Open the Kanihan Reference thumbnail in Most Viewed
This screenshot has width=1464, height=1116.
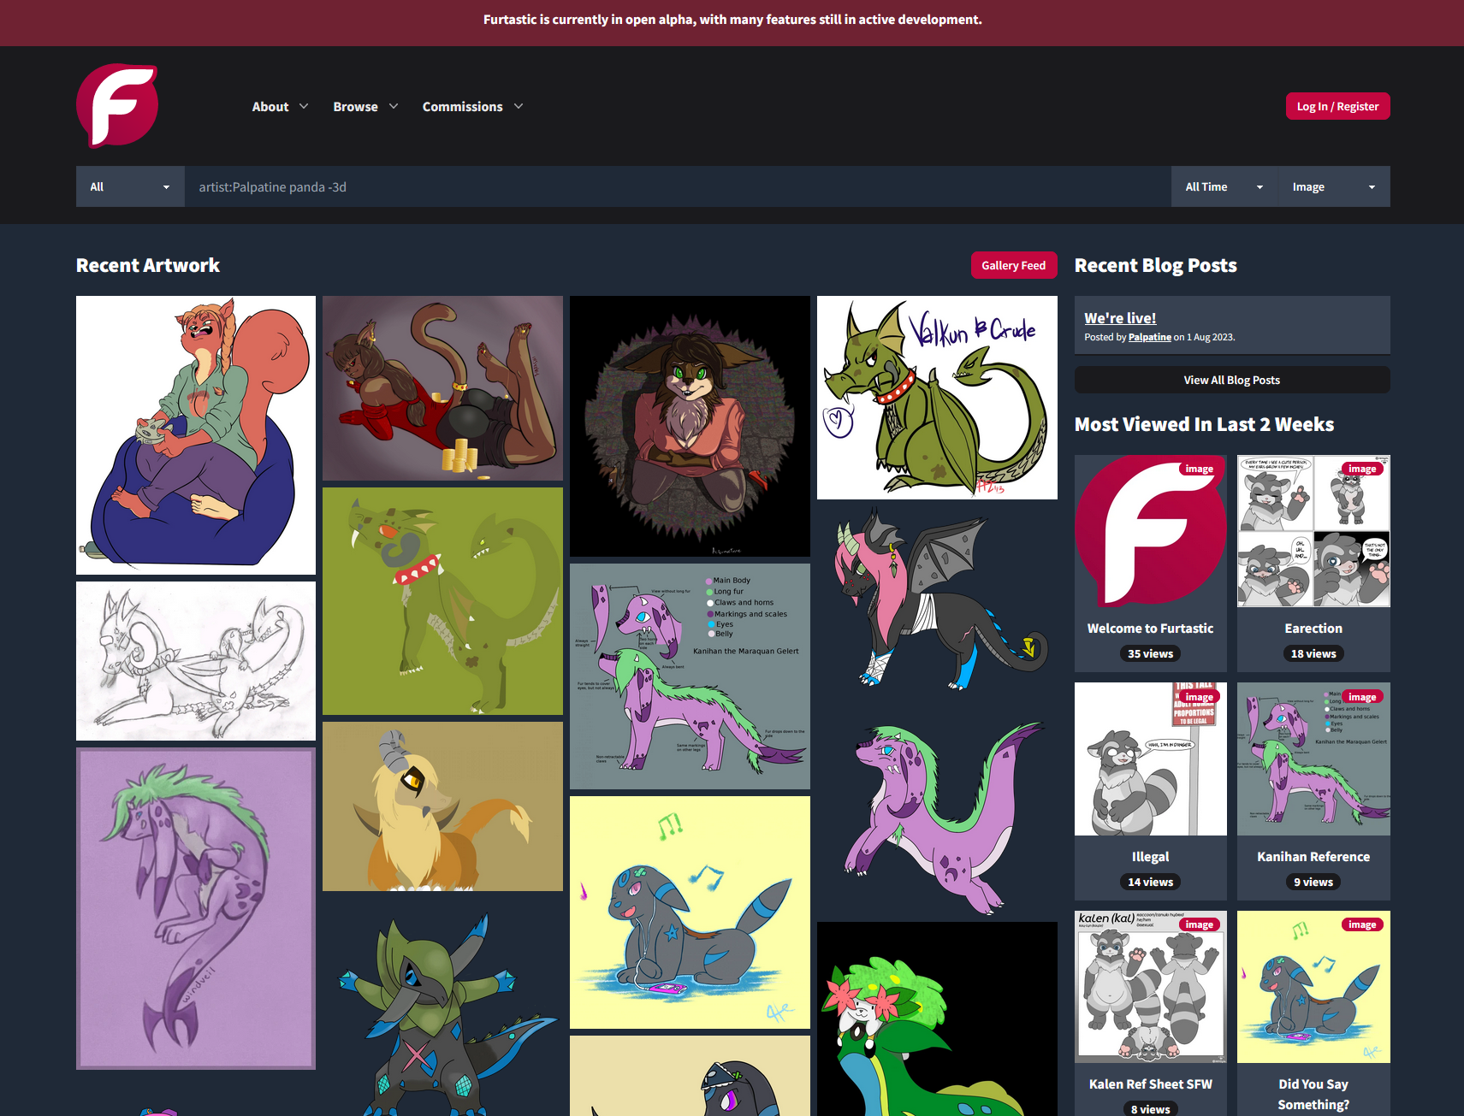pyautogui.click(x=1313, y=759)
